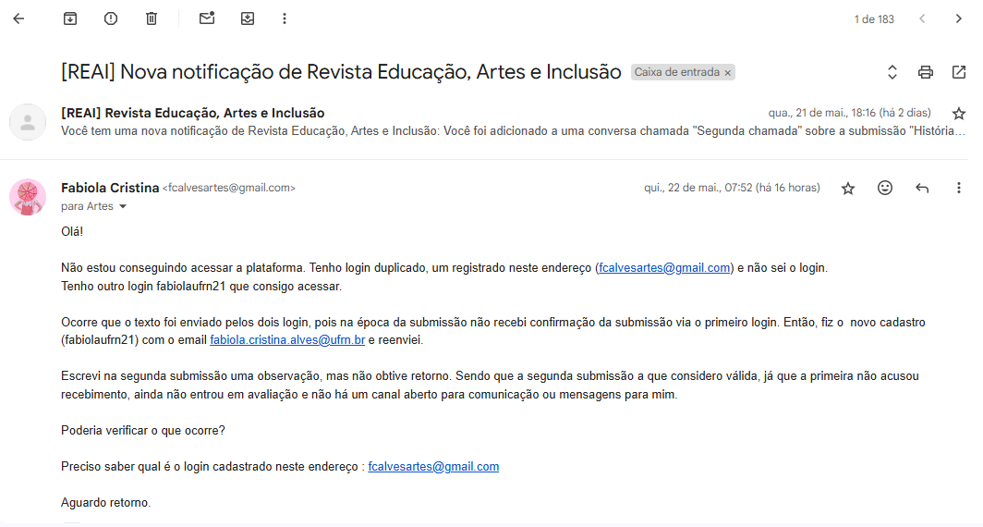Viewport: 983px width, 527px height.
Task: Star Fabiola Cristina's message
Action: point(848,189)
